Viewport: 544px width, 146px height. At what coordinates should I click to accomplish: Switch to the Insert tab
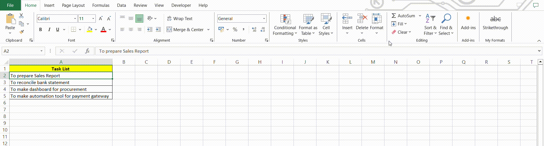tap(49, 5)
